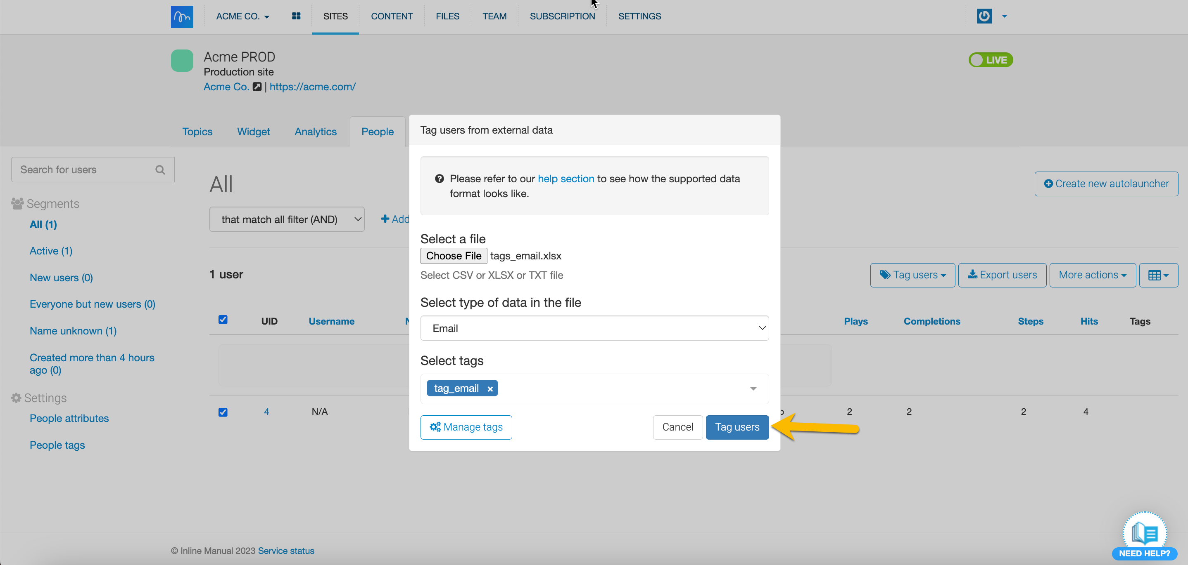Click the table columns layout icon button
The height and width of the screenshot is (565, 1188).
pos(1158,275)
